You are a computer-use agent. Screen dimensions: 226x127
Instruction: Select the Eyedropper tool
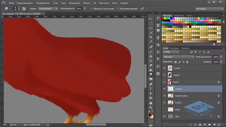[151, 42]
